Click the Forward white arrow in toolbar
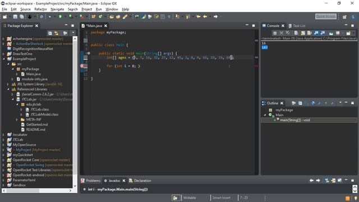The height and width of the screenshot is (202, 359). pyautogui.click(x=215, y=16)
